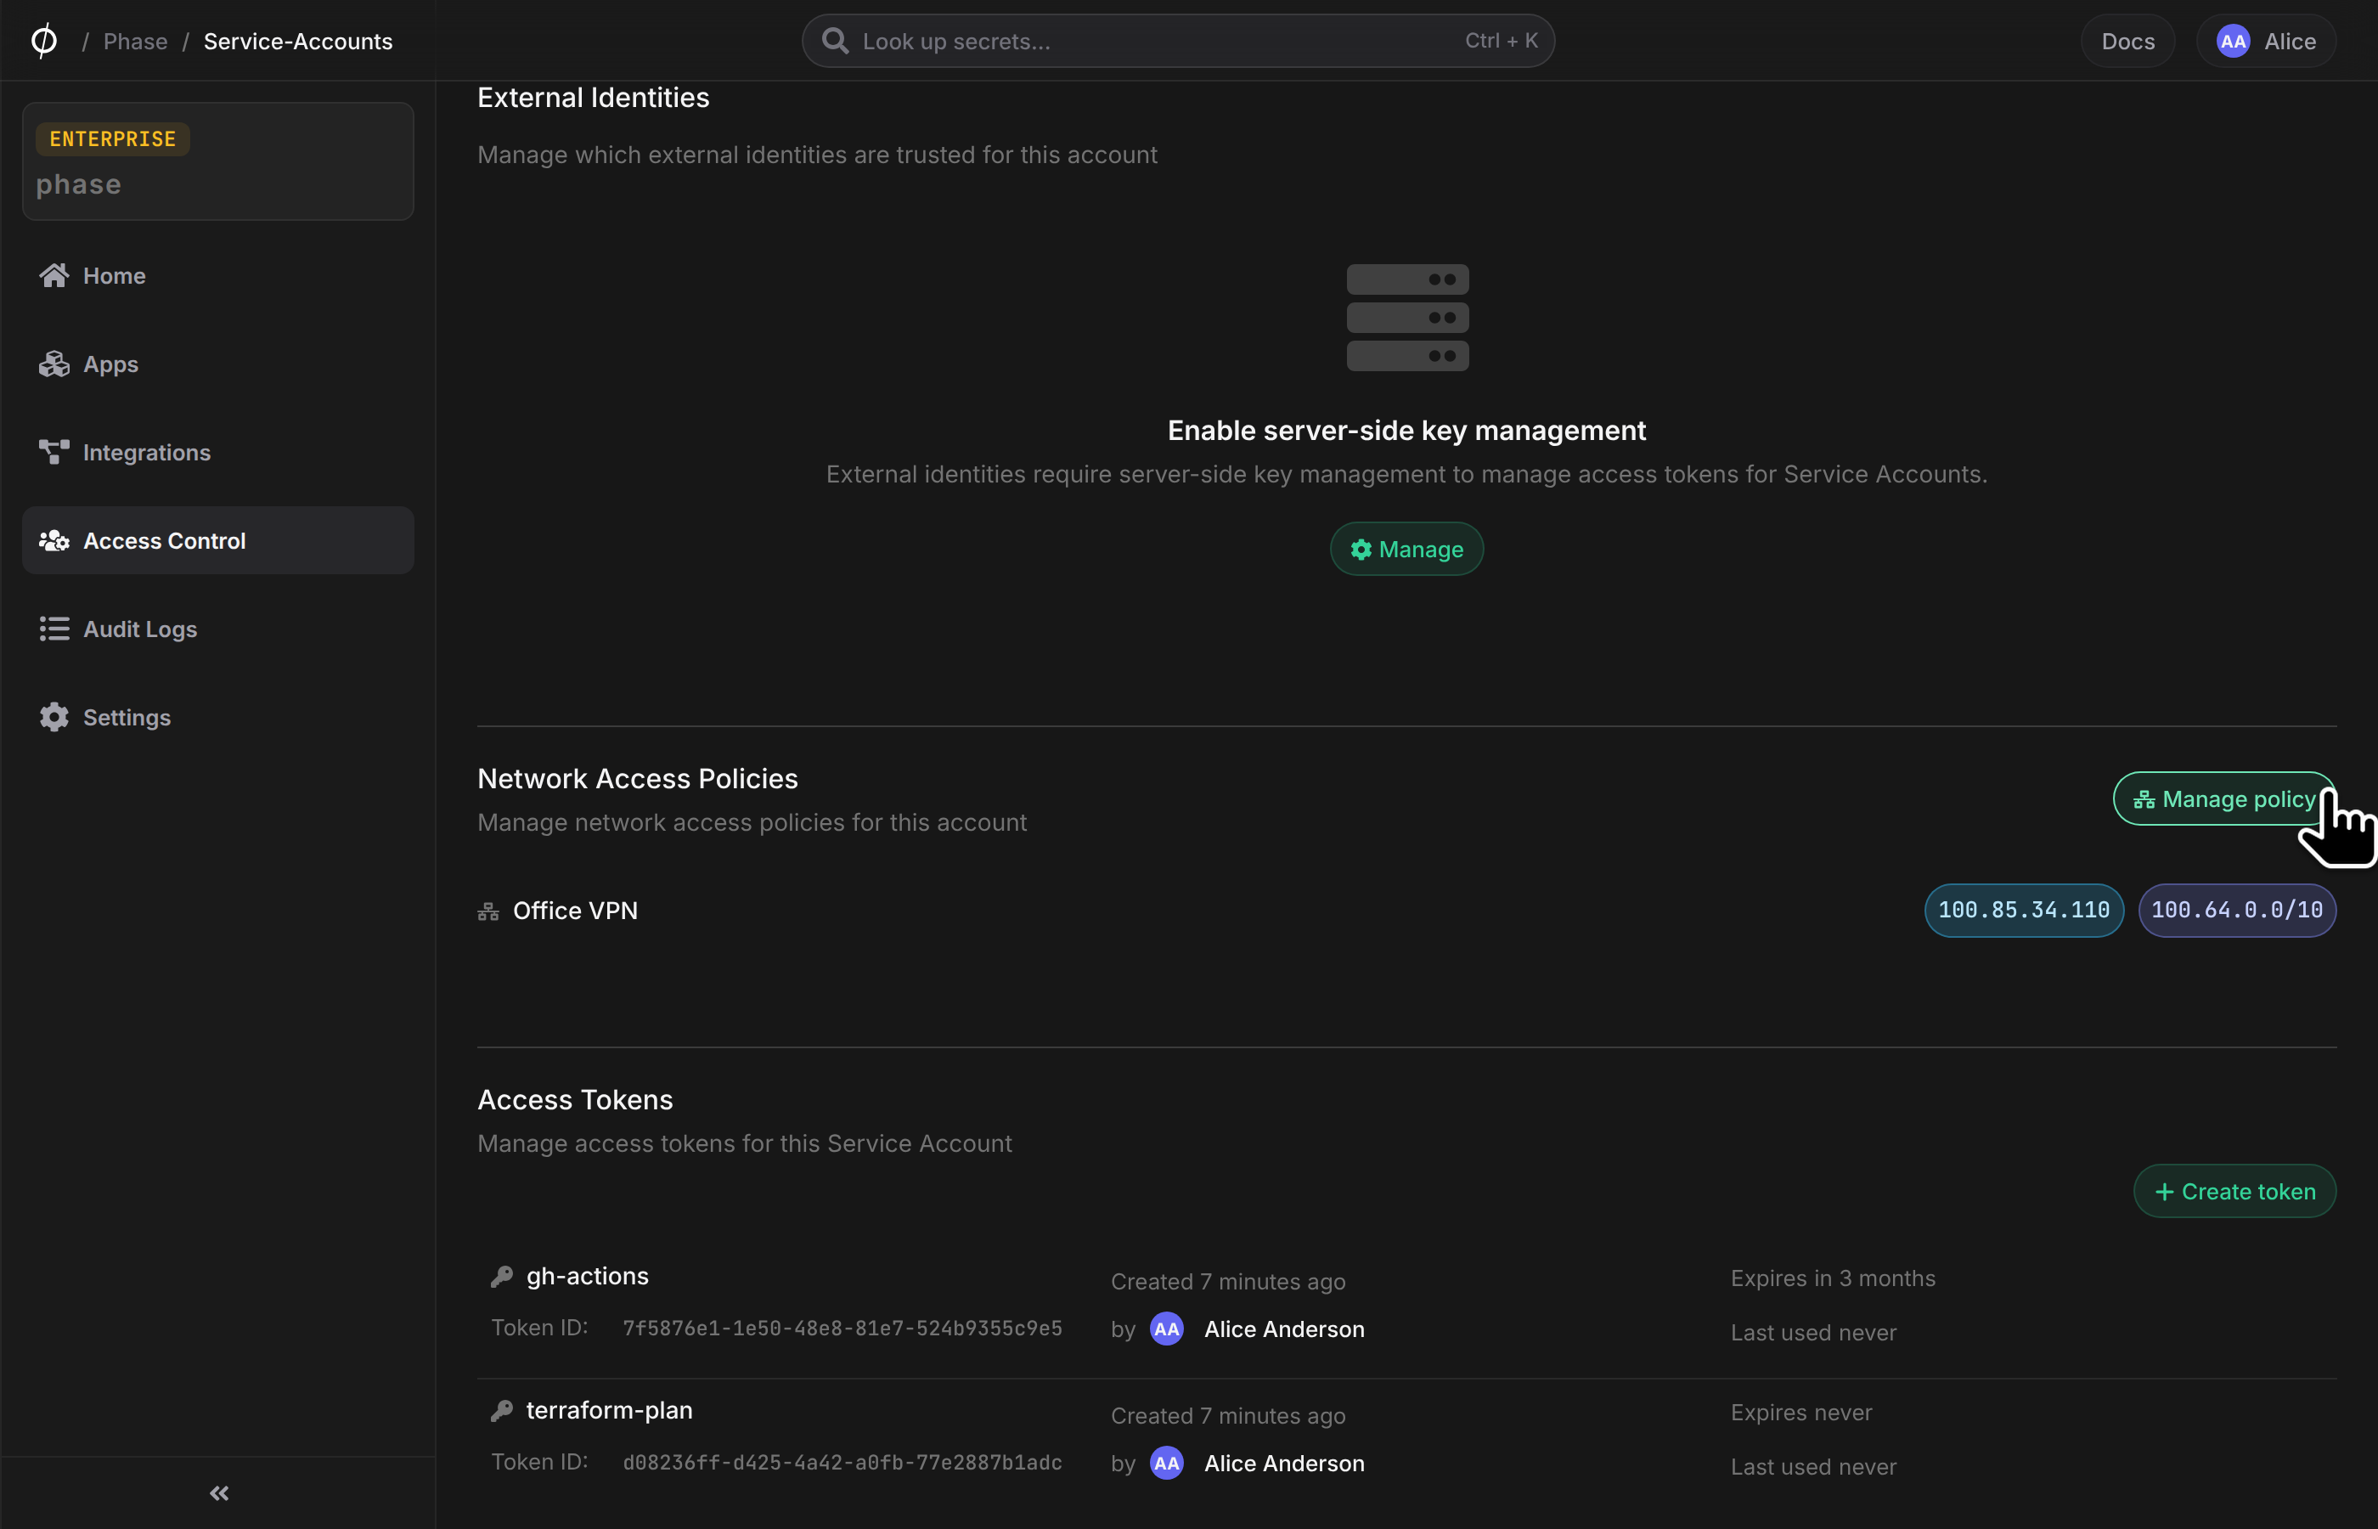Image resolution: width=2378 pixels, height=1529 pixels.
Task: Click the Access Control users icon
Action: point(54,540)
